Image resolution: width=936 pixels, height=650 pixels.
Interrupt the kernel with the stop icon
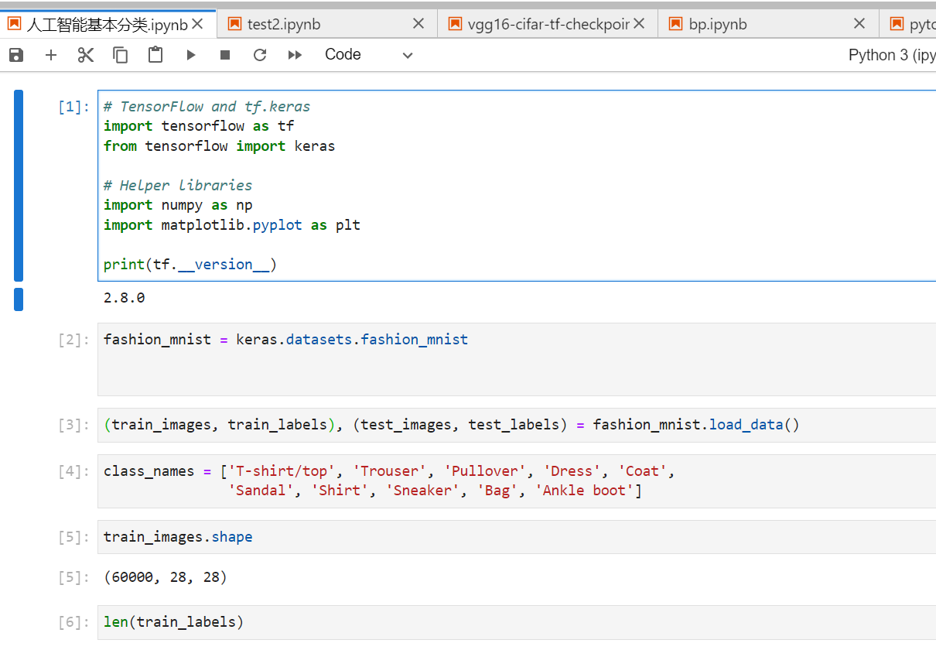click(225, 55)
